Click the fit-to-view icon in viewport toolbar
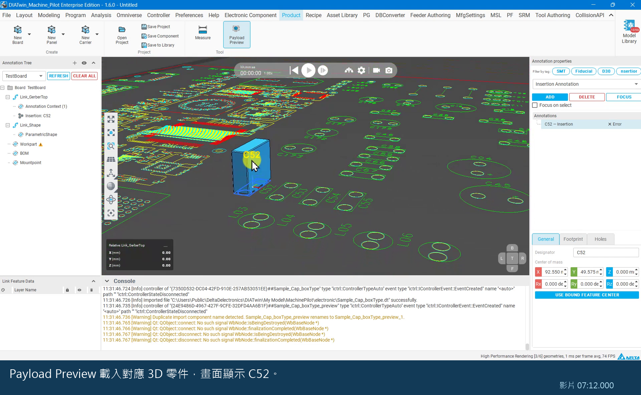This screenshot has height=395, width=641. point(111,119)
